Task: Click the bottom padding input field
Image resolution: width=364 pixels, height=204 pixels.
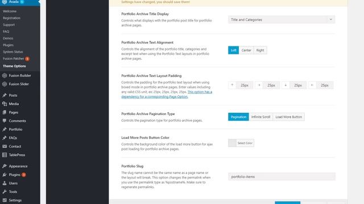Action: pos(298,86)
